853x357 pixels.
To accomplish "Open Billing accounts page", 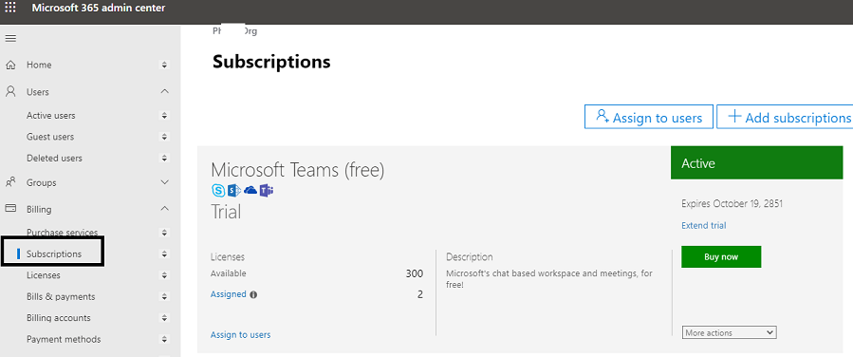I will point(59,318).
